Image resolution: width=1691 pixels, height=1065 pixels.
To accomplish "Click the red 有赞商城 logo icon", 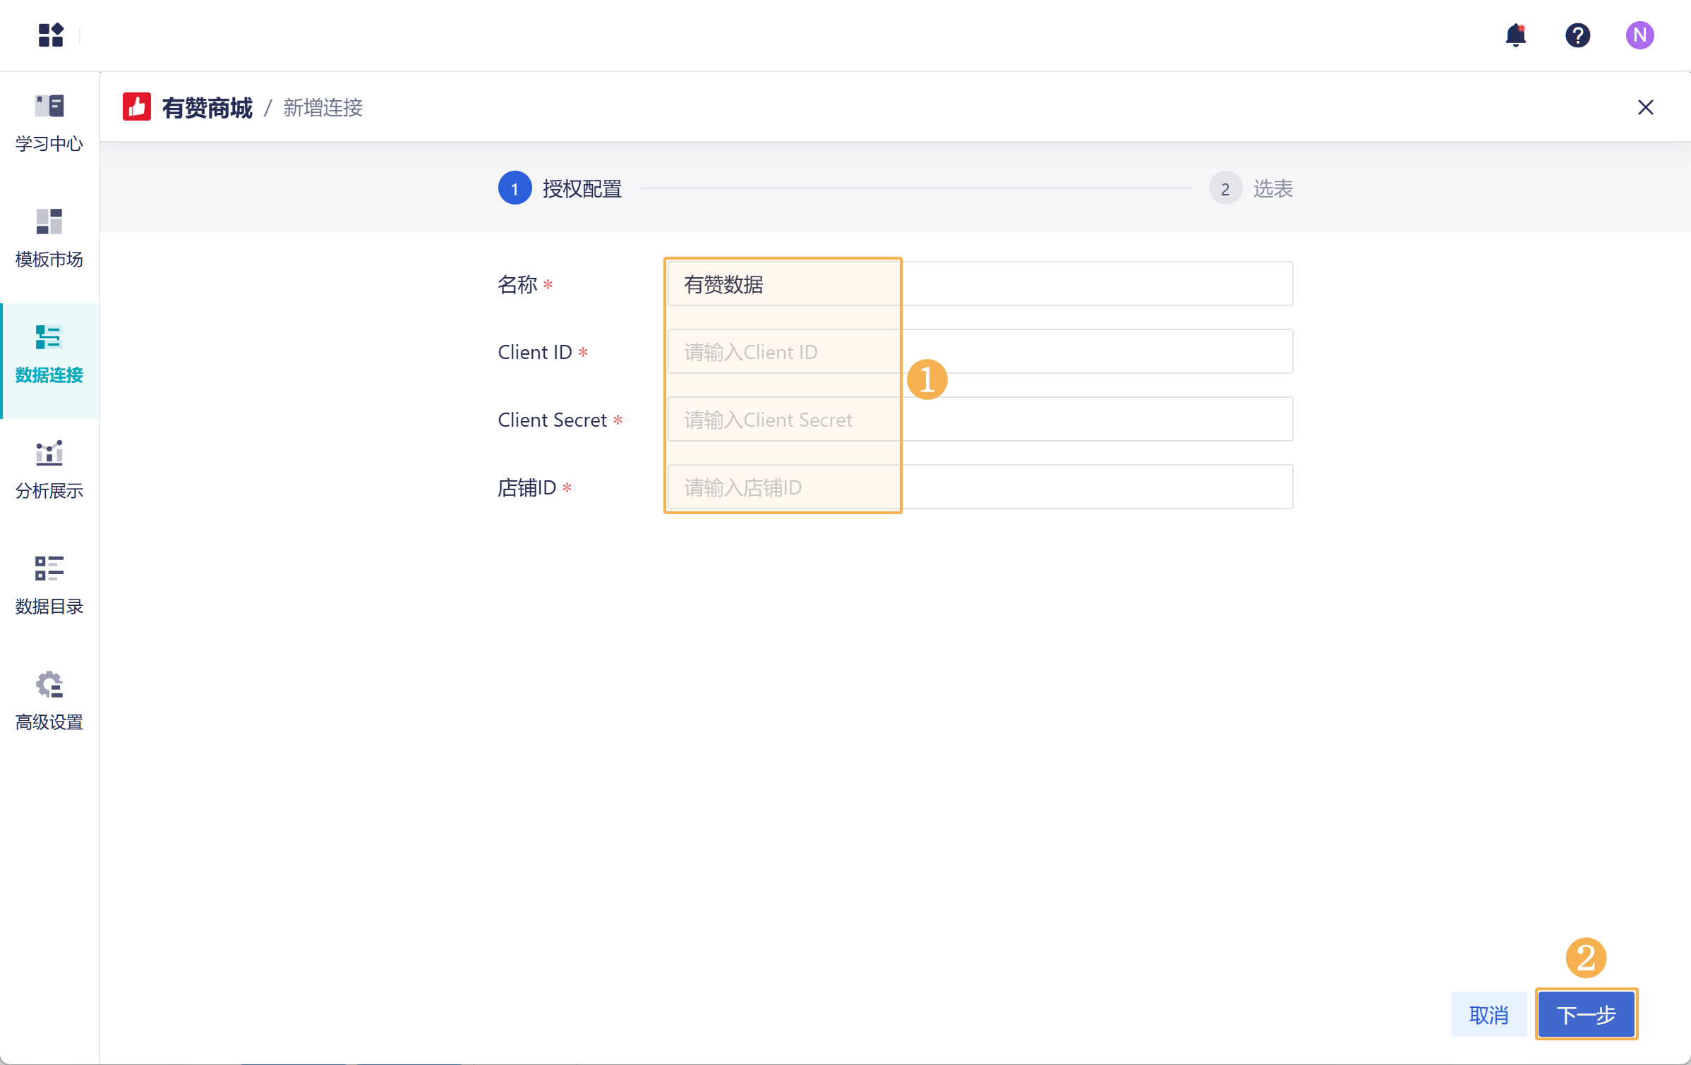I will 137,107.
